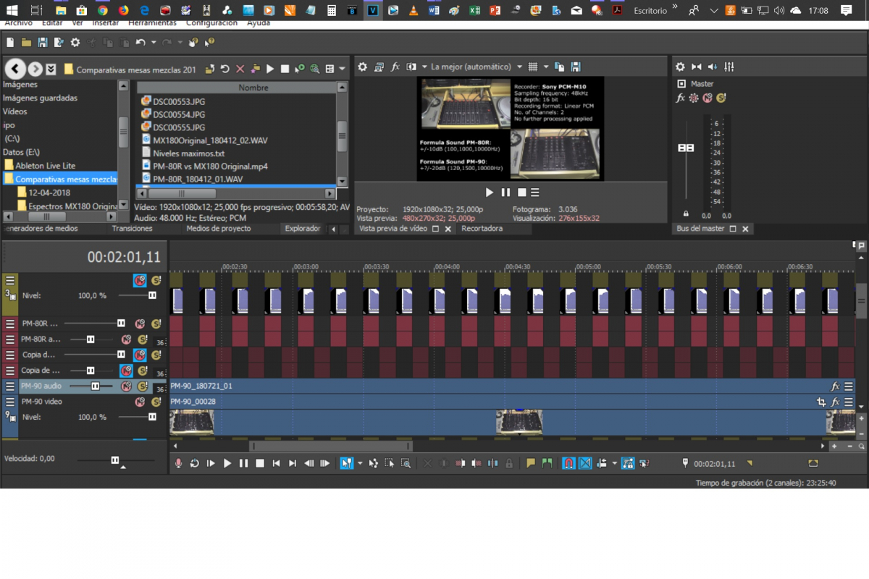Save a snapshot of the preview to file
This screenshot has height=579, width=869.
[x=576, y=67]
